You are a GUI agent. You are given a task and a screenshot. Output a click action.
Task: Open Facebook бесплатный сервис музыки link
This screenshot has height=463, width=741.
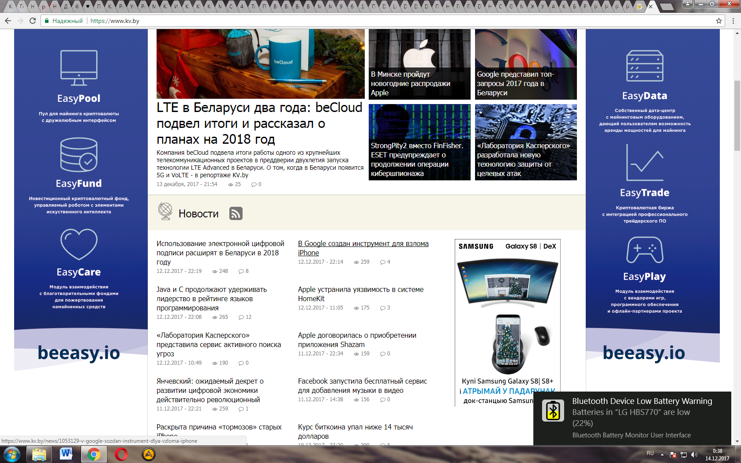click(363, 386)
